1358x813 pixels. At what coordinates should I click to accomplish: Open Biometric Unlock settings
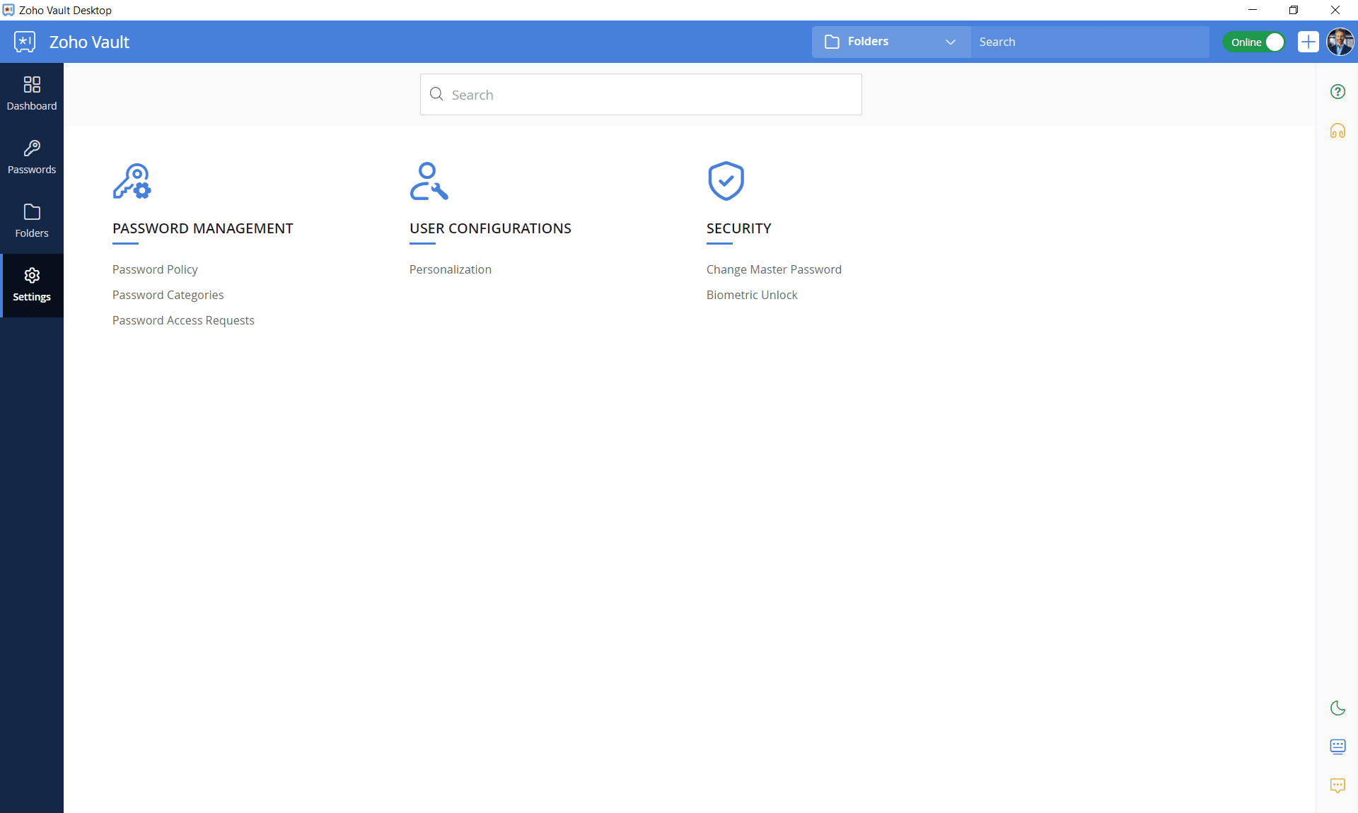click(x=752, y=295)
